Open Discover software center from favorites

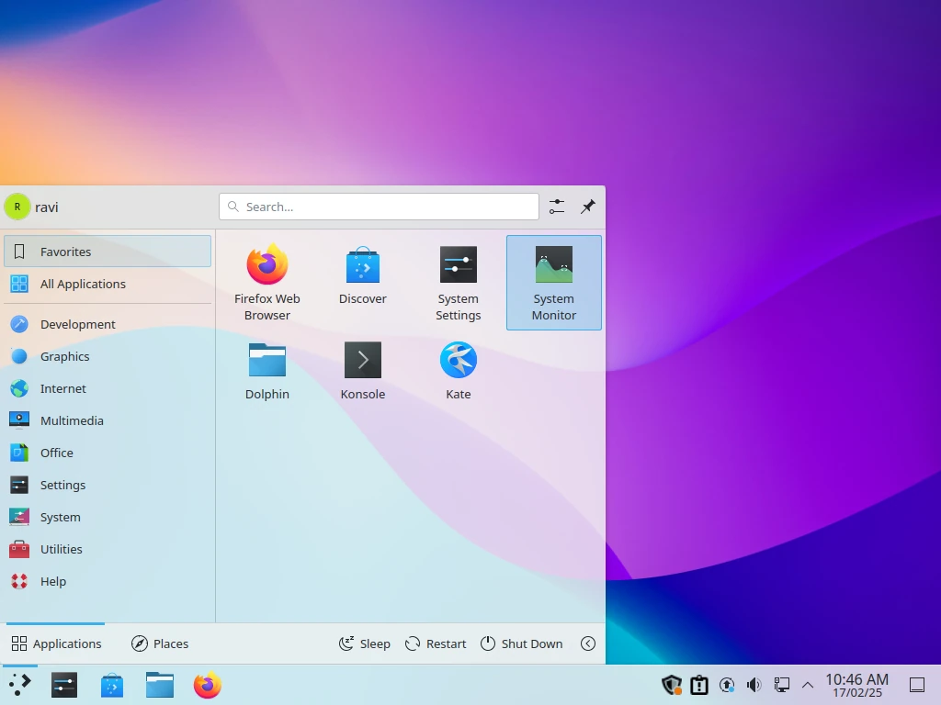point(362,283)
